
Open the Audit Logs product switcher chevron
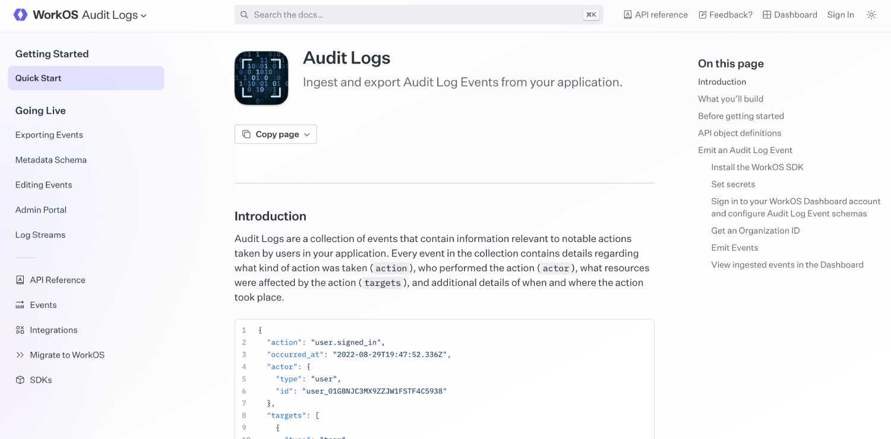point(144,16)
